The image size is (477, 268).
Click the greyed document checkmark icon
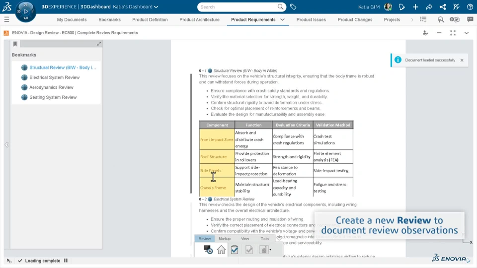pyautogui.click(x=249, y=250)
